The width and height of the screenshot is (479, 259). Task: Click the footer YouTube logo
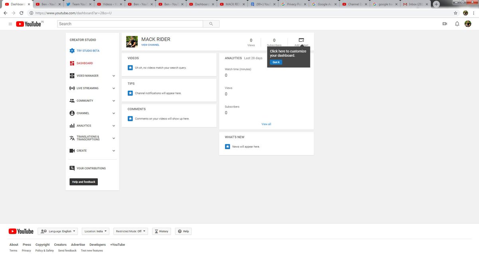coord(21,231)
